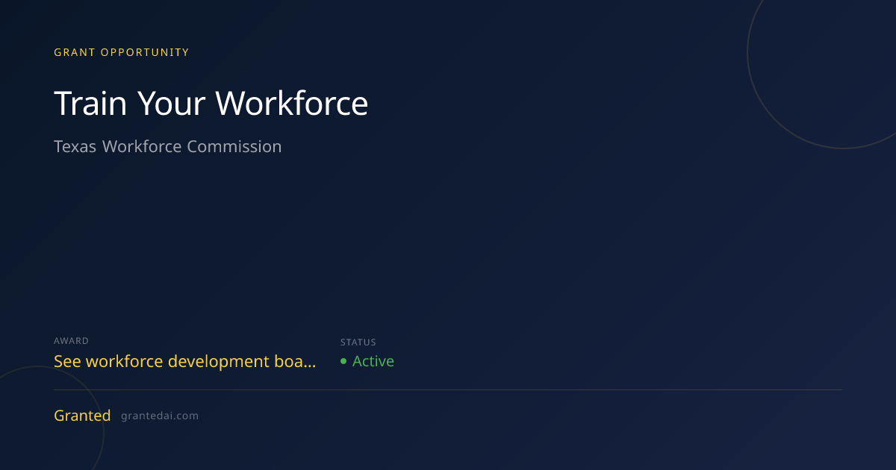Click the green status dot beside Active
This screenshot has width=896, height=470.
coord(343,361)
